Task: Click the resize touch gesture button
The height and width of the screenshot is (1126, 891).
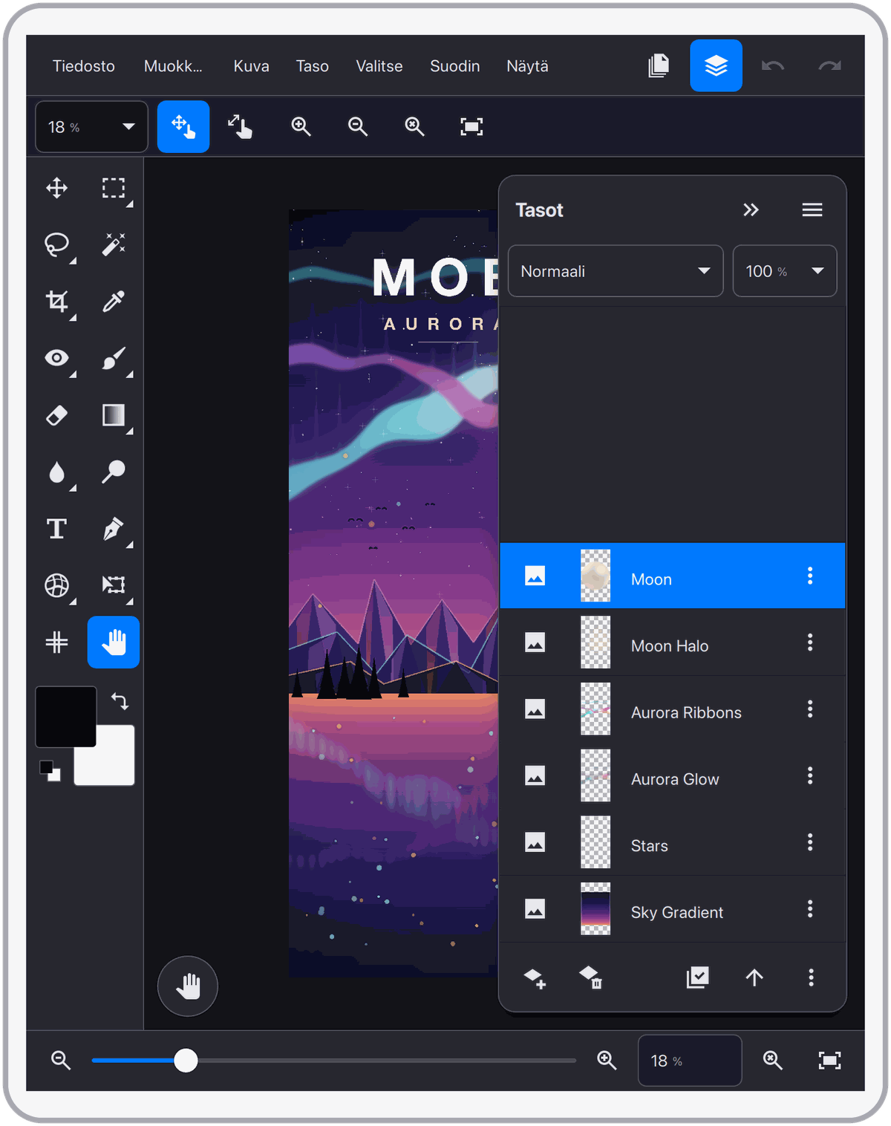Action: tap(240, 126)
